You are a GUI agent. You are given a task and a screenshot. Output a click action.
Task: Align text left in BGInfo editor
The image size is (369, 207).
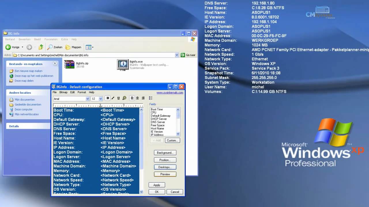pos(132,98)
